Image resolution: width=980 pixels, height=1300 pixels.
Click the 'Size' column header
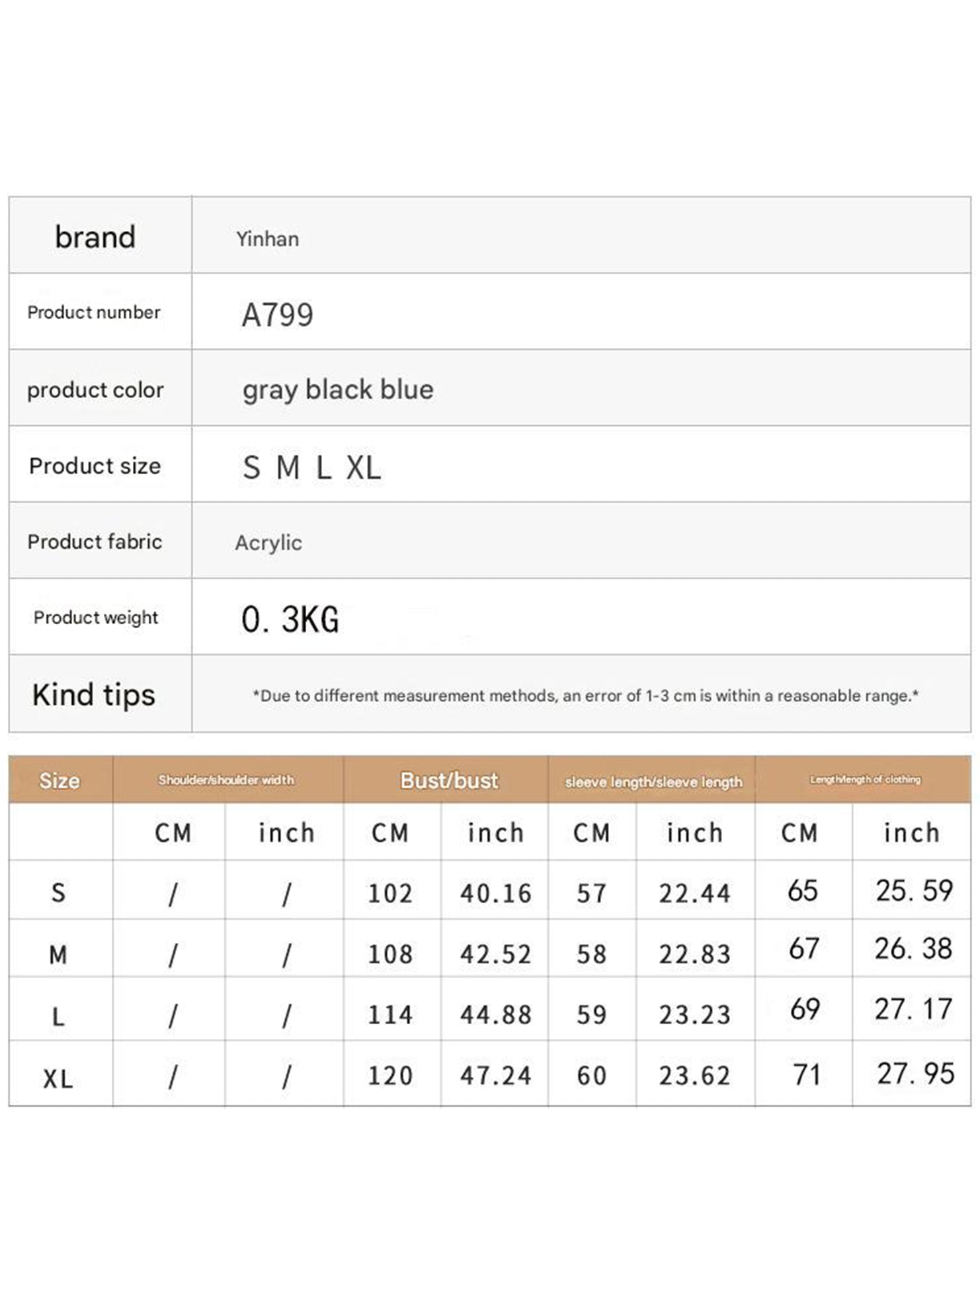point(60,780)
